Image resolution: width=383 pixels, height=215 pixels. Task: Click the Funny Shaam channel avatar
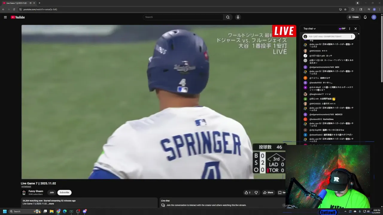(x=24, y=193)
